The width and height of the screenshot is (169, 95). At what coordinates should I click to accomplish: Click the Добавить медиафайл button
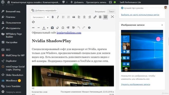44,11
